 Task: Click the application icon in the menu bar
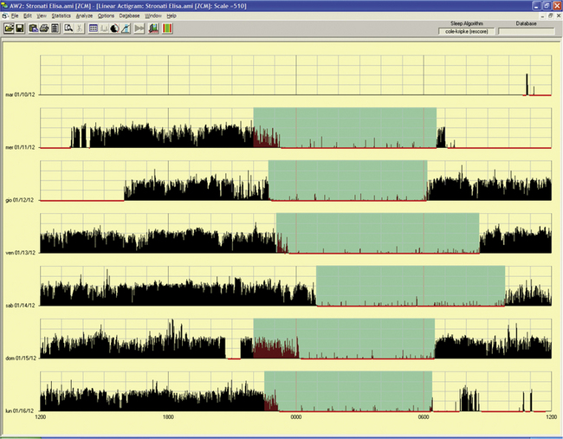pyautogui.click(x=4, y=16)
